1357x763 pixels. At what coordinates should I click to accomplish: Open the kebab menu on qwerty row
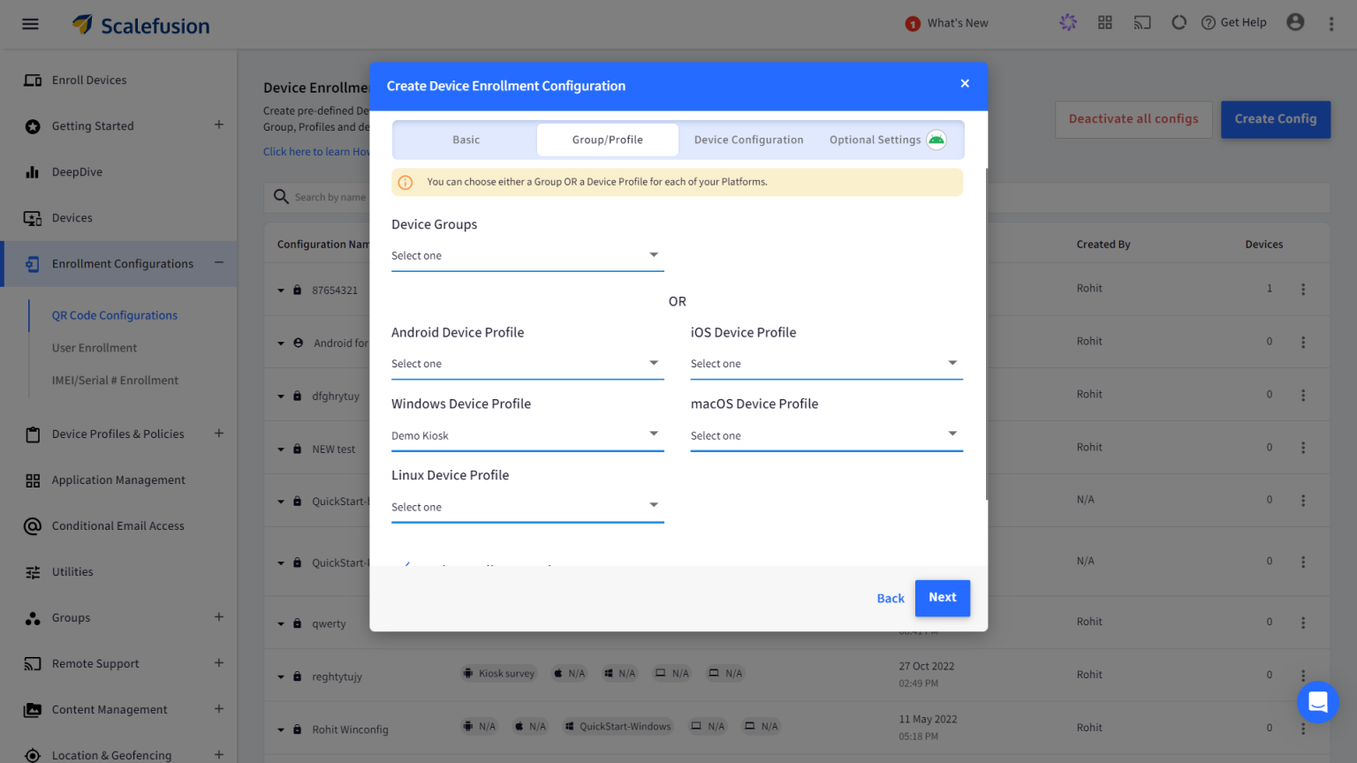[1303, 622]
